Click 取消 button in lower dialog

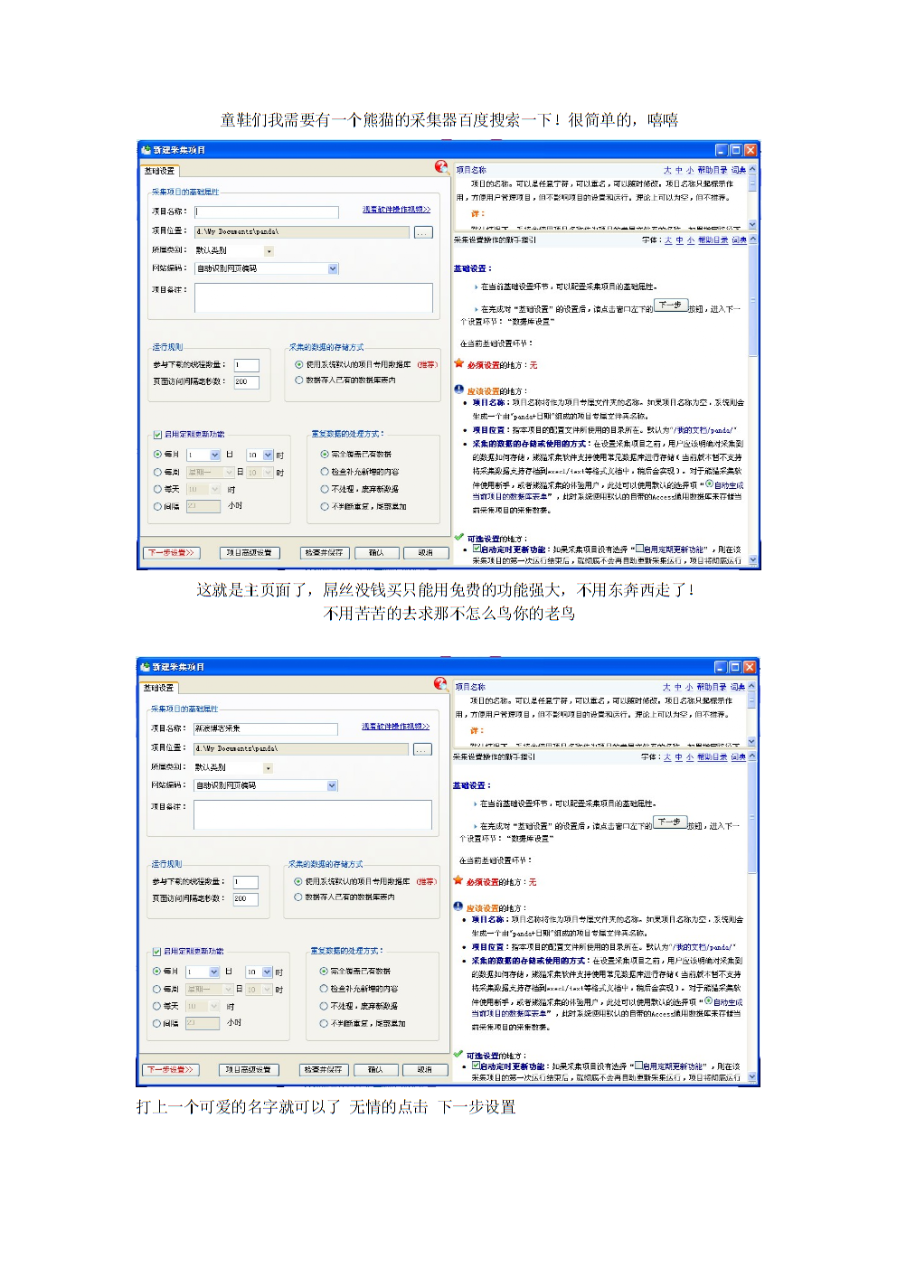pyautogui.click(x=425, y=1069)
